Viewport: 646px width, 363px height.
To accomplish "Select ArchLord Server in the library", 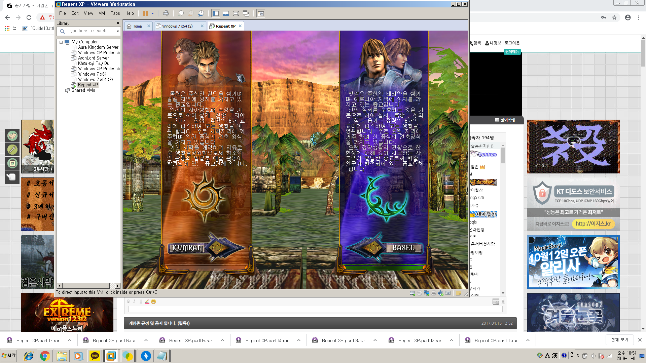I will click(x=93, y=58).
